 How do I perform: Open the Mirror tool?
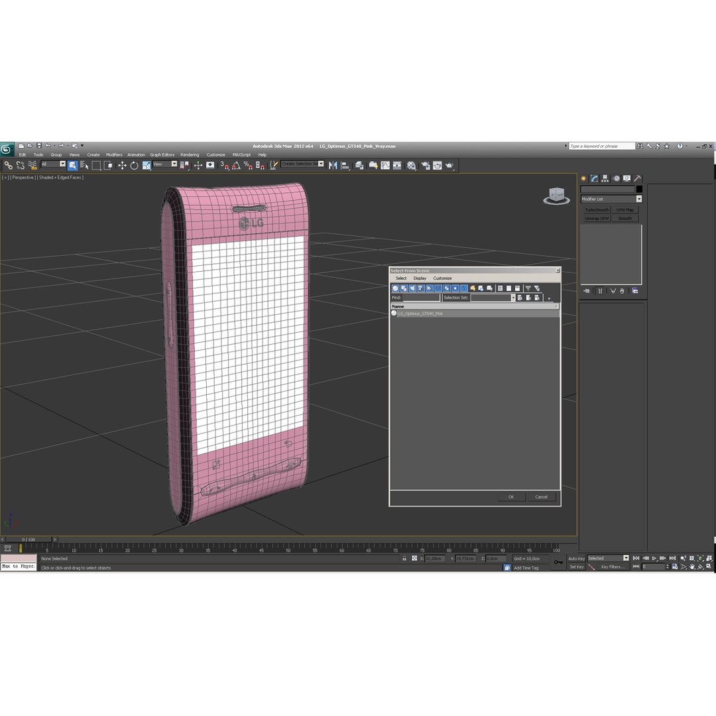[x=333, y=165]
